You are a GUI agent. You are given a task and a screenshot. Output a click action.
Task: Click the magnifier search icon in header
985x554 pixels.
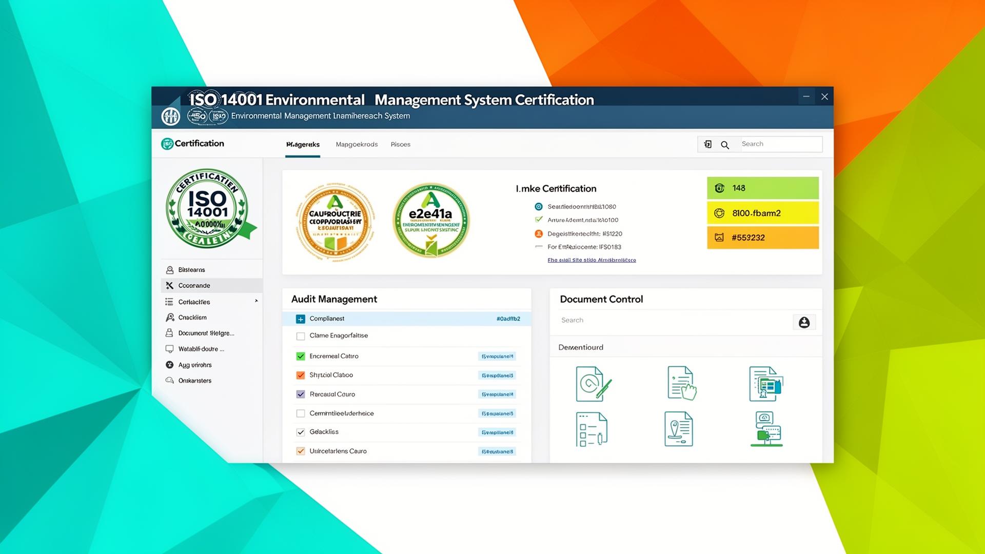[725, 145]
